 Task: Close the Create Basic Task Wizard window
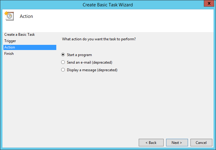point(209,3)
